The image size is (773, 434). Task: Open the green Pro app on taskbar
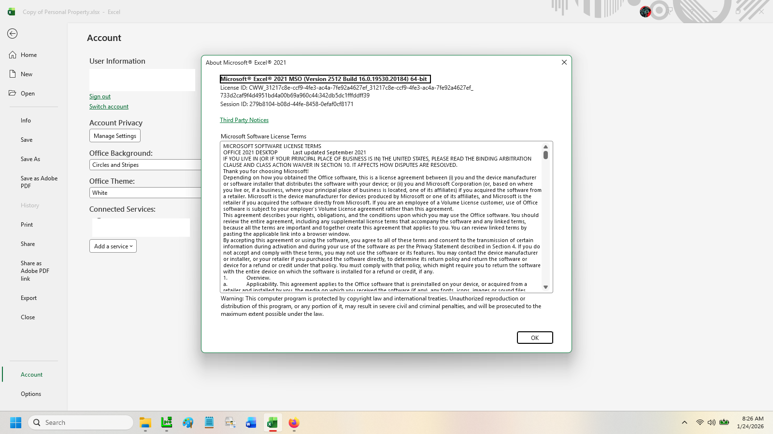coord(167,423)
